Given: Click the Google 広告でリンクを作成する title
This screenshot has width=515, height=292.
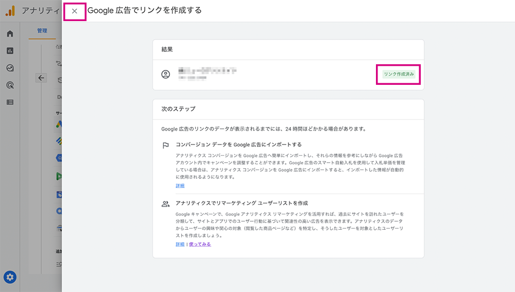Looking at the screenshot, I should pos(145,10).
